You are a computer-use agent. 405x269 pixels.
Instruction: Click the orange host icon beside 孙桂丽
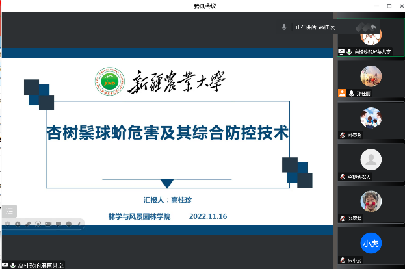pyautogui.click(x=342, y=94)
